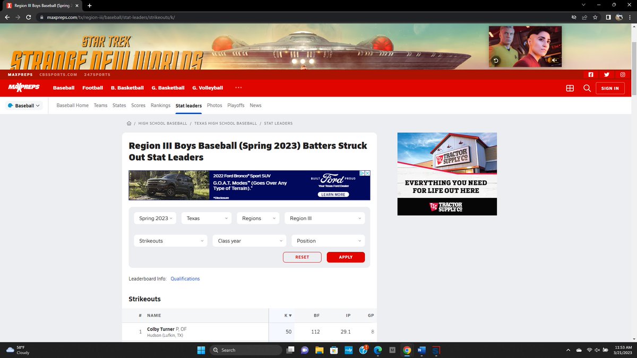The height and width of the screenshot is (358, 637).
Task: Open the Texas state dropdown
Action: [206, 218]
